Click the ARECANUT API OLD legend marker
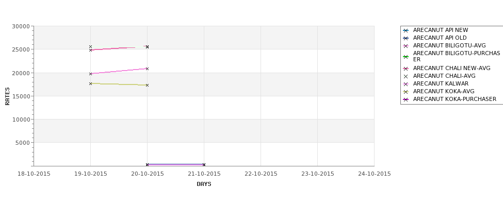Screen dimensions: 503x221 [406, 38]
